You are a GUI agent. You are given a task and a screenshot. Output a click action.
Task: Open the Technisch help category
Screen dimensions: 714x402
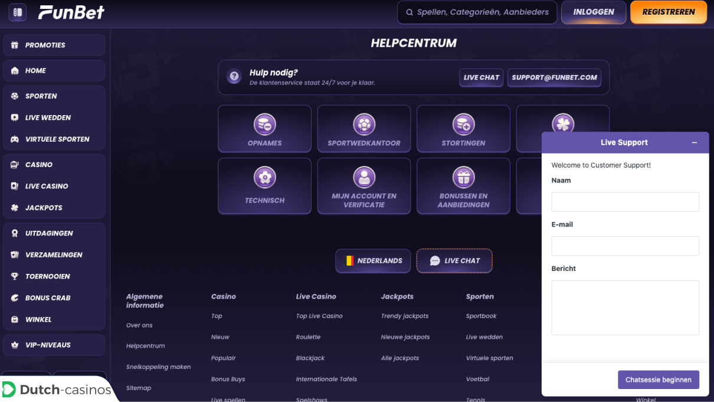click(264, 186)
